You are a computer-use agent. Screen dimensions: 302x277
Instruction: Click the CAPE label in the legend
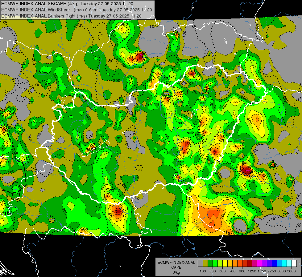pyautogui.click(x=176, y=267)
